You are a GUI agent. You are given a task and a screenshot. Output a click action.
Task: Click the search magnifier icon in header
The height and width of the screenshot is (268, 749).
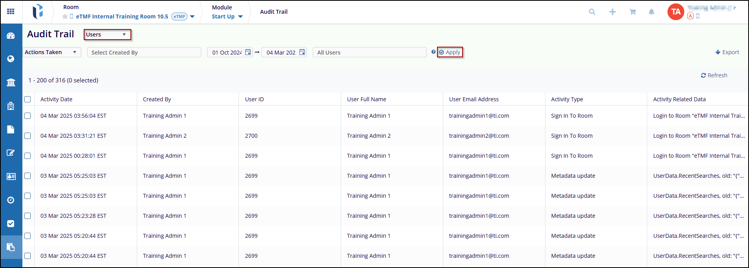(592, 12)
